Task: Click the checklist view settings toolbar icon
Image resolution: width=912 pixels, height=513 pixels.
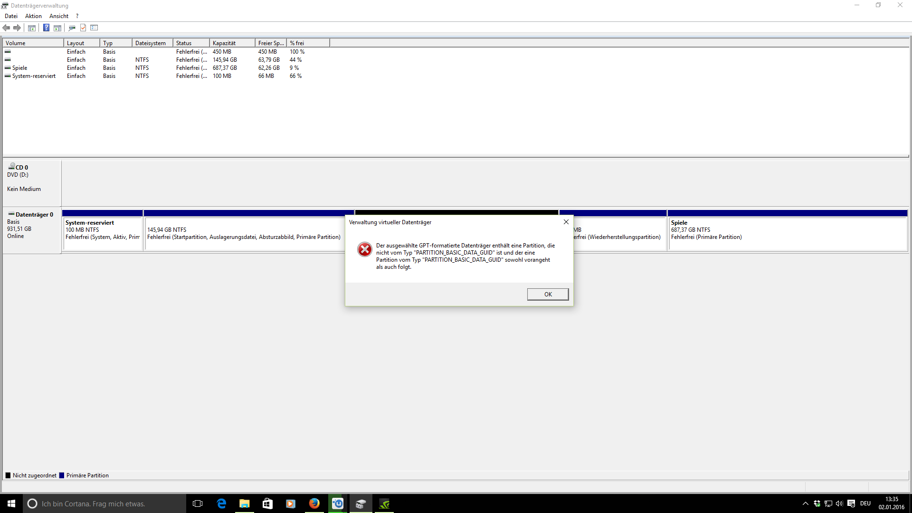Action: [x=94, y=28]
